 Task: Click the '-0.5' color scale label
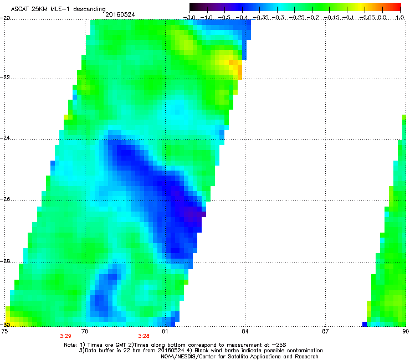pos(224,18)
